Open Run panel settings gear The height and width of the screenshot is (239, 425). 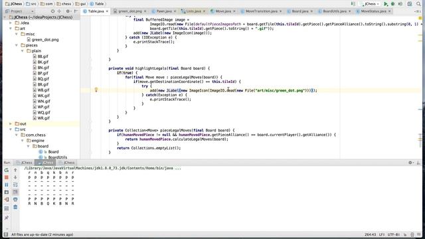point(410,163)
